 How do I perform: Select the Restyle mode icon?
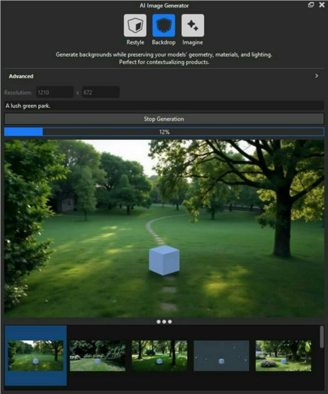135,25
